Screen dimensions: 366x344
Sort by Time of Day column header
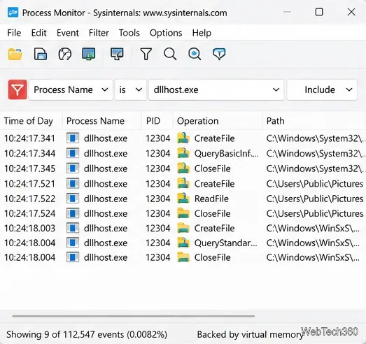click(31, 121)
